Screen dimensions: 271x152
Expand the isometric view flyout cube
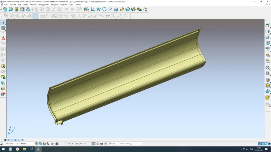click(x=267, y=43)
